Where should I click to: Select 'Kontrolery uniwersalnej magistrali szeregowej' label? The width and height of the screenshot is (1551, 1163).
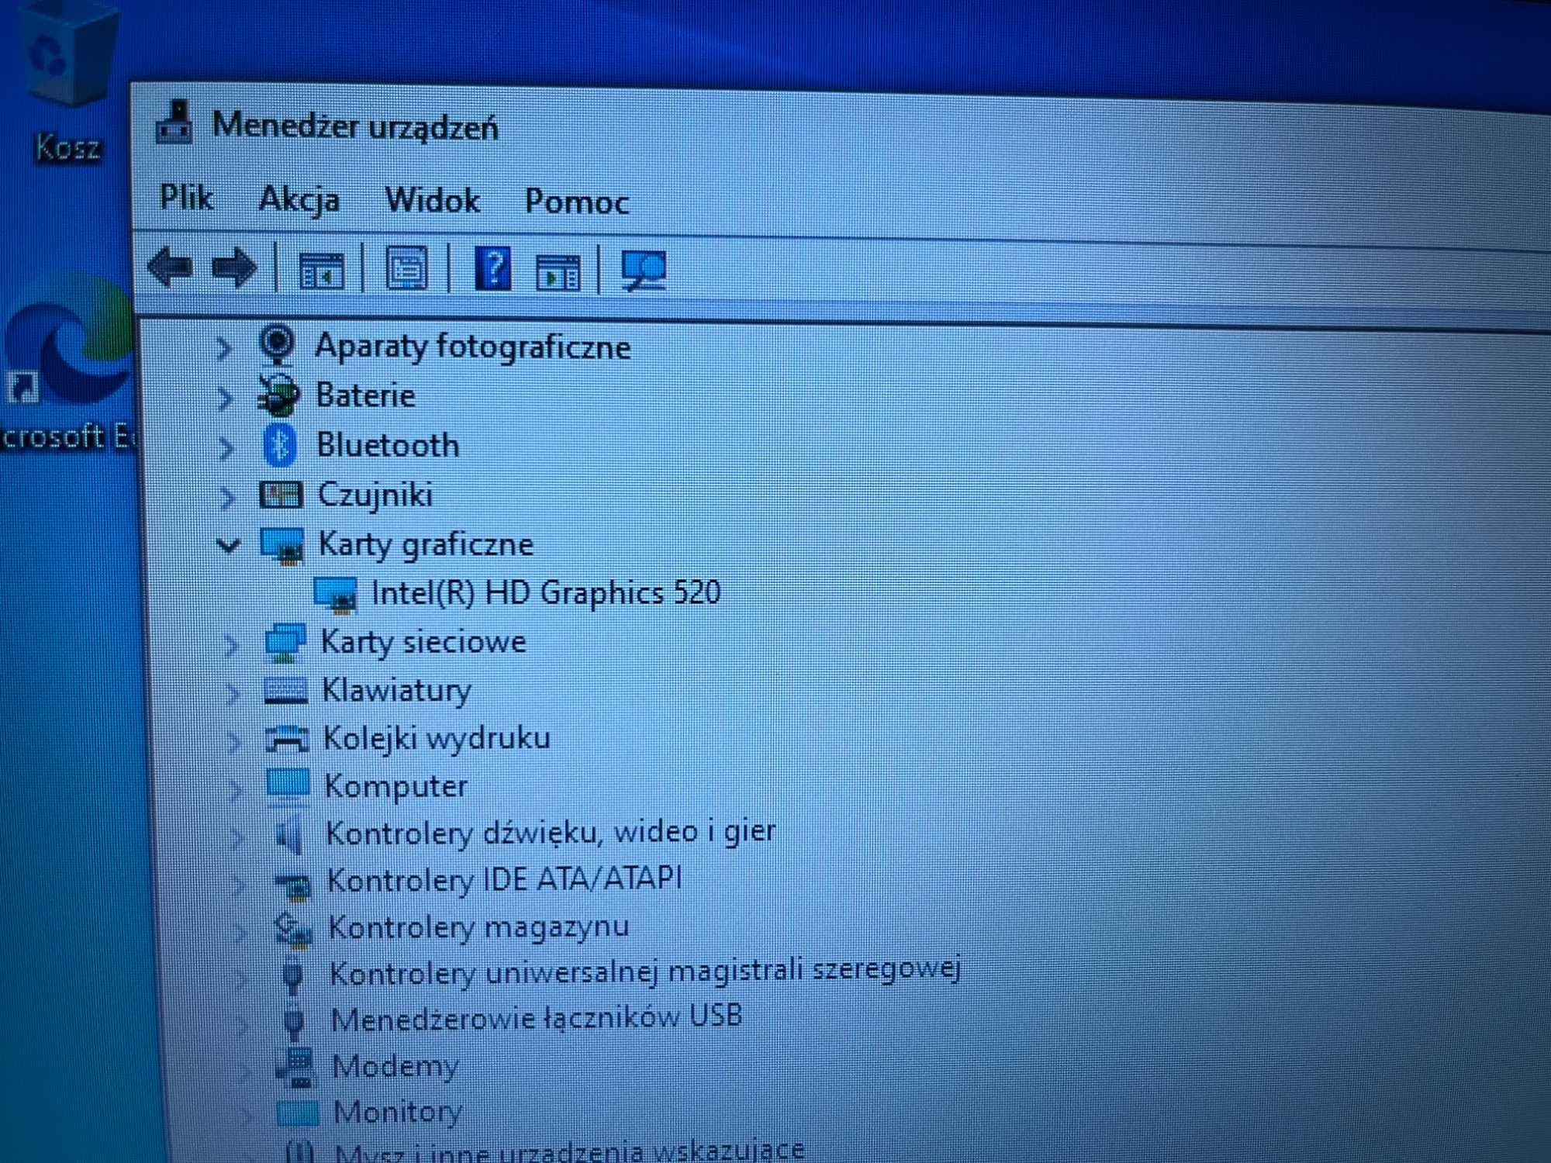[645, 971]
